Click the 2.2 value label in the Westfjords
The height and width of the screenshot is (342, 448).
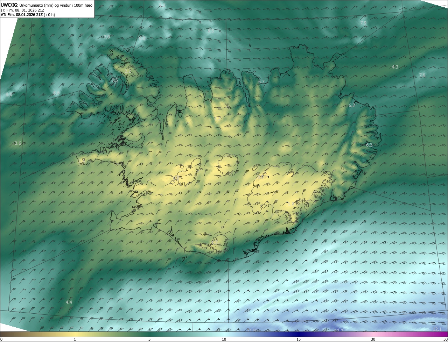(128, 71)
